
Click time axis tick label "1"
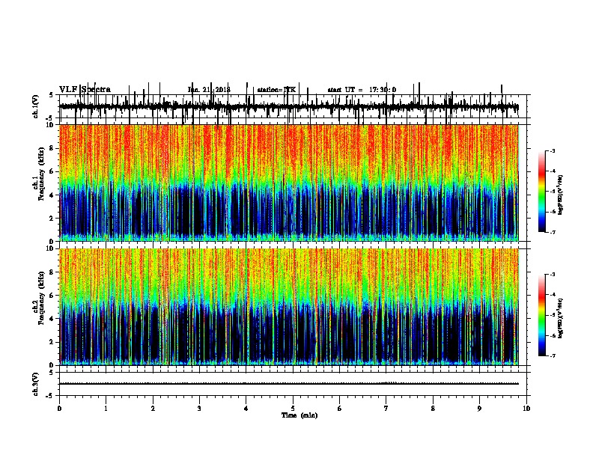point(106,409)
